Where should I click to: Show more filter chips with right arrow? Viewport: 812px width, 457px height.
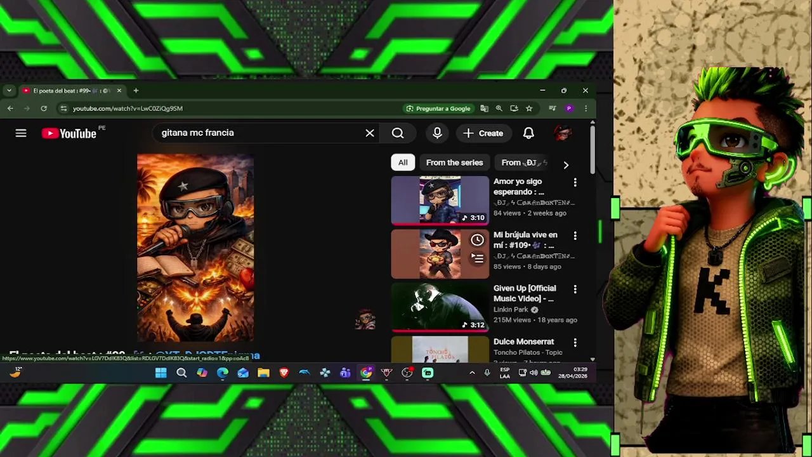[x=566, y=165]
